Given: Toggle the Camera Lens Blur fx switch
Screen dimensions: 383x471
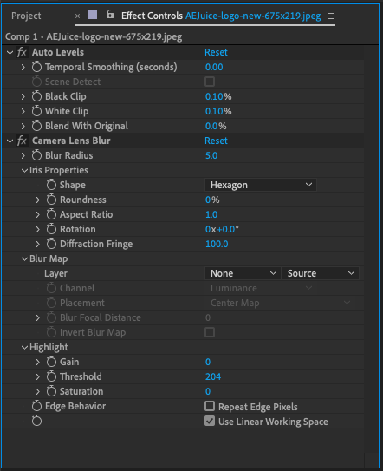Looking at the screenshot, I should (x=22, y=141).
